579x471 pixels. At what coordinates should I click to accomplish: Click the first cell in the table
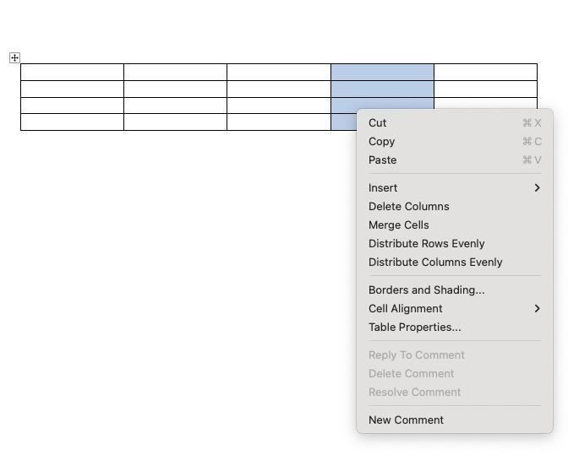(72, 72)
